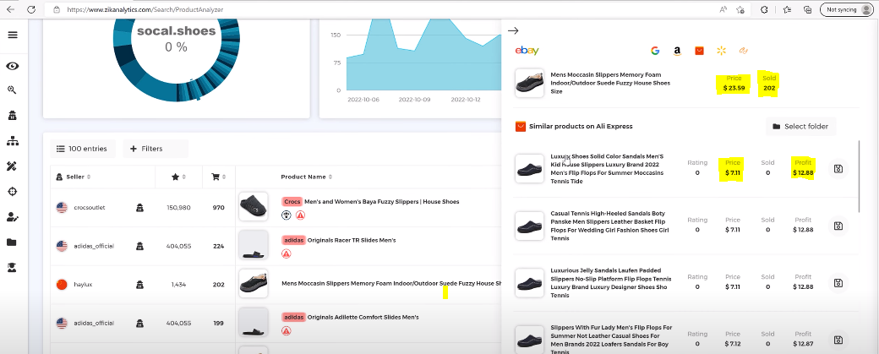
Task: Open adidas Originals Adilette Comfort Slides title
Action: pos(363,317)
